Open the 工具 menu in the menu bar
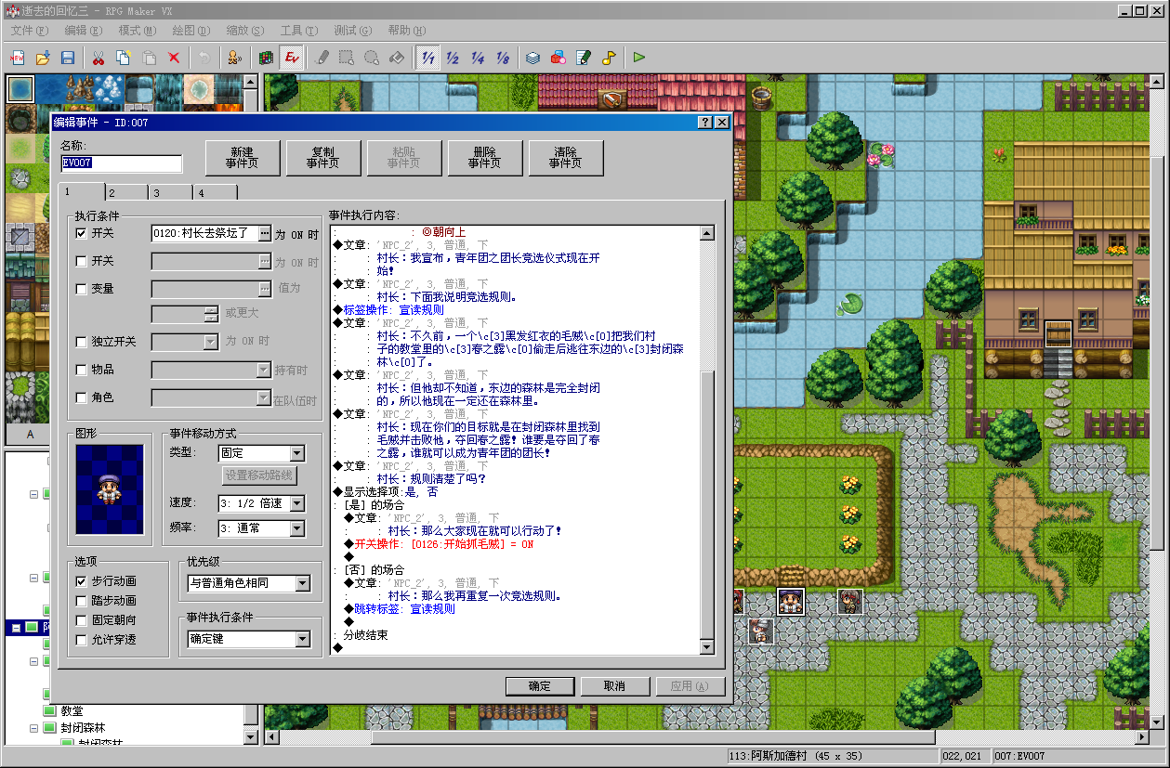Screen dimensions: 1170x768 tap(298, 31)
